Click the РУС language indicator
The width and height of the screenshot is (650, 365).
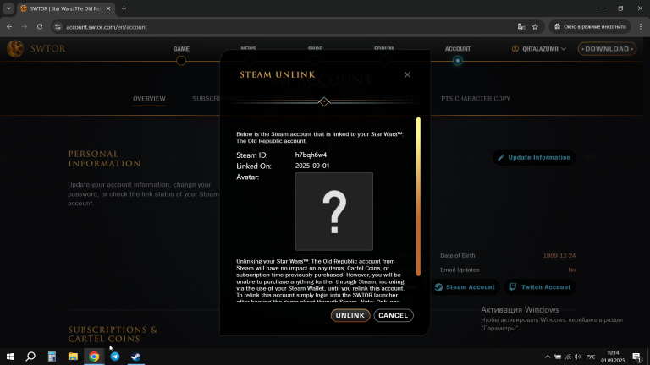click(591, 357)
